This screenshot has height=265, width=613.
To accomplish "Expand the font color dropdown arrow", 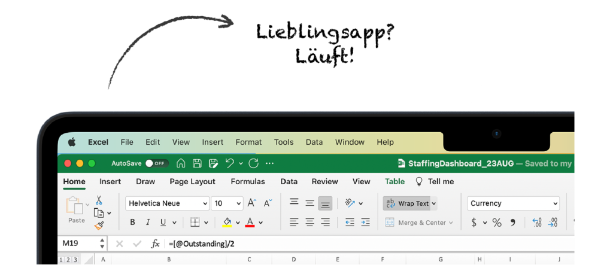I will (x=261, y=223).
